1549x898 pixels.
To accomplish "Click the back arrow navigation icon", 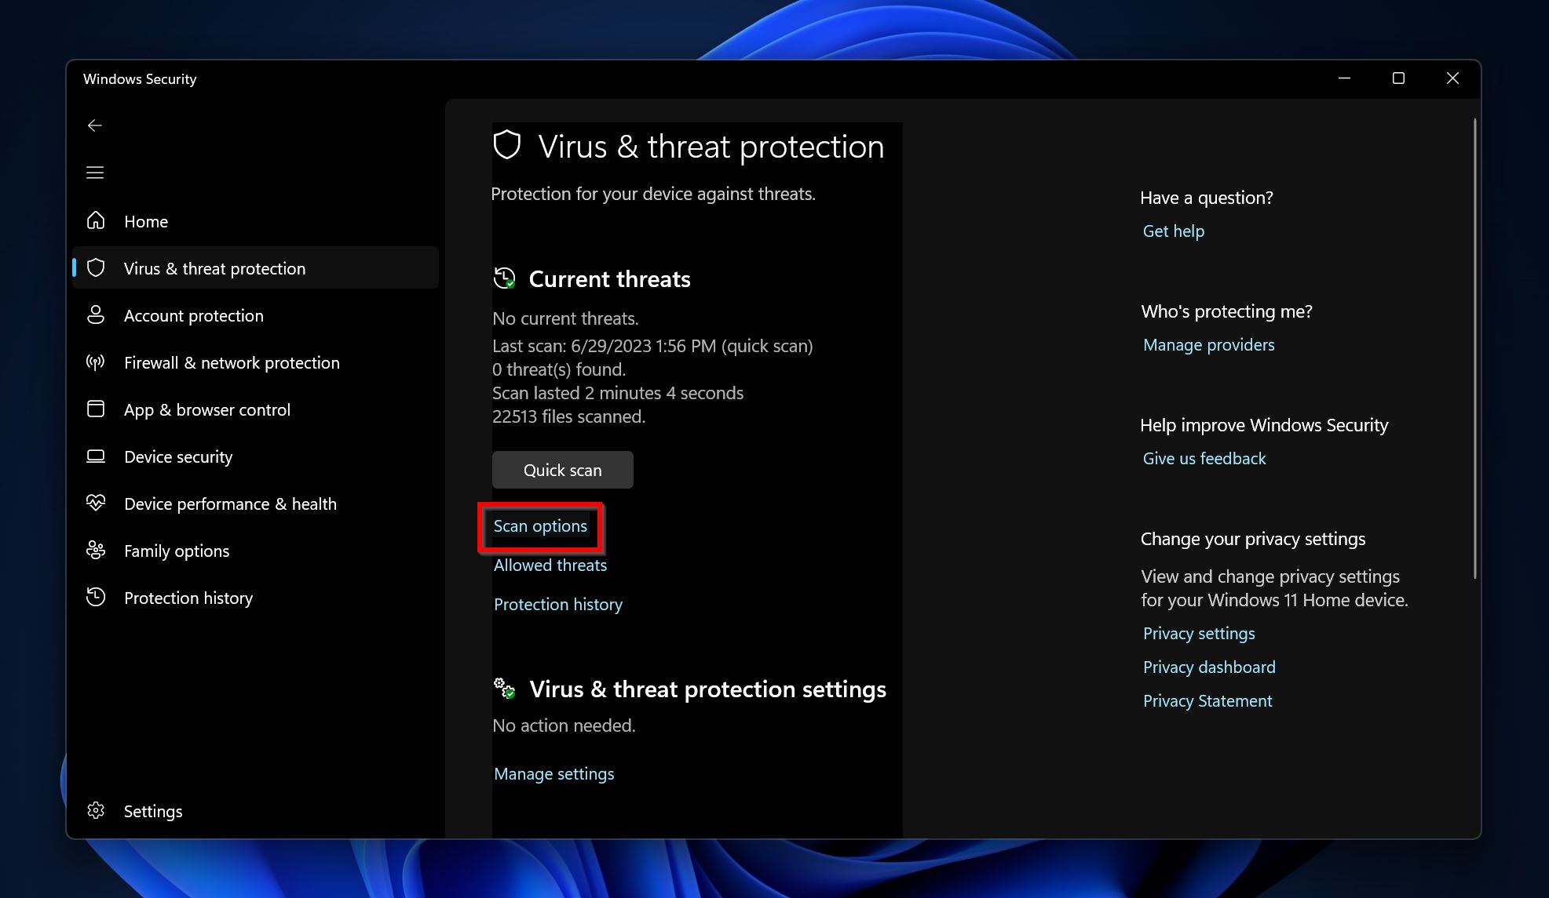I will click(95, 125).
